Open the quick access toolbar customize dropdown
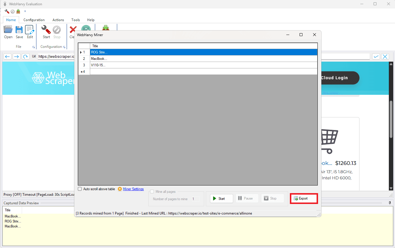395x248 pixels. 25,11
